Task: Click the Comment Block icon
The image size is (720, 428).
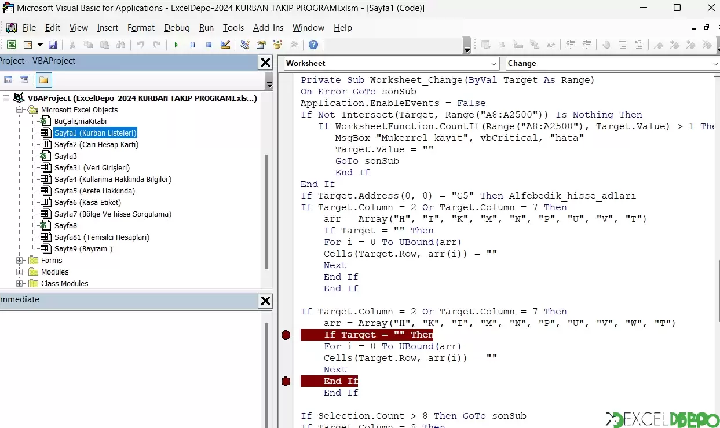Action: (x=623, y=45)
